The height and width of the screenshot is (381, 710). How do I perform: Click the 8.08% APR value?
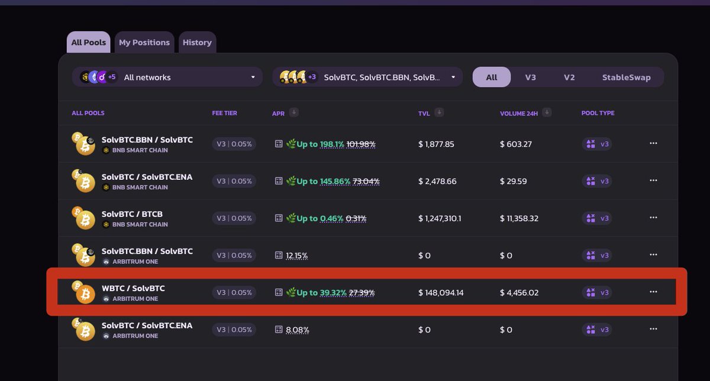point(298,330)
